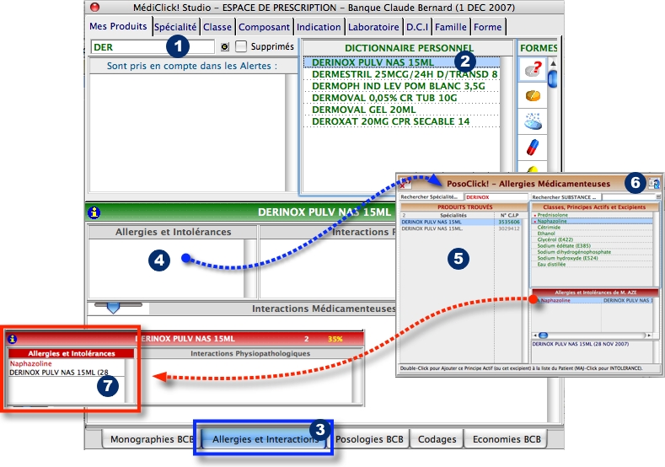Image resolution: width=665 pixels, height=467 pixels.
Task: Open the Laboratoire tab
Action: point(373,27)
